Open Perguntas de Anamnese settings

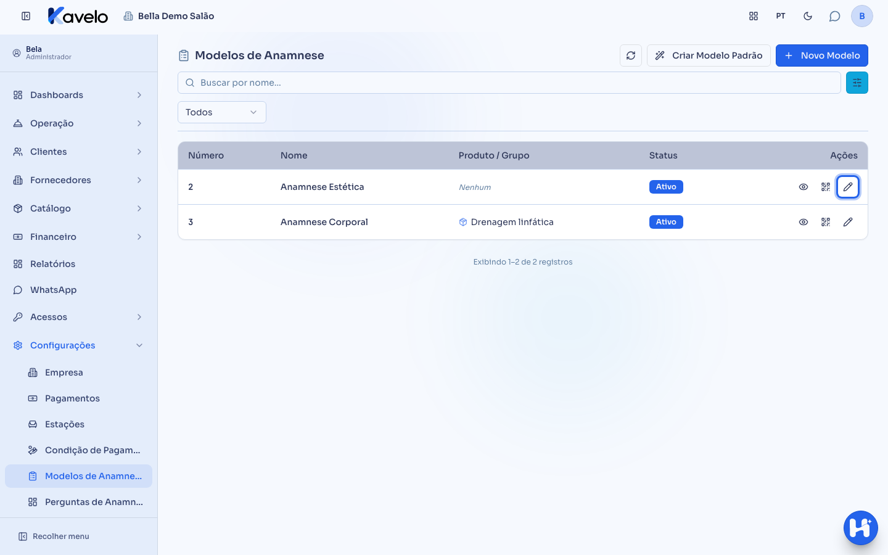click(78, 502)
